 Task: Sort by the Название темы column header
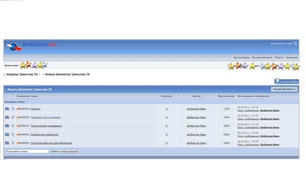click(27, 96)
